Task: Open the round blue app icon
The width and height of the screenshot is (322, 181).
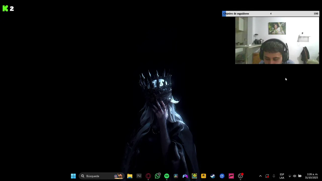Action: pyautogui.click(x=222, y=176)
